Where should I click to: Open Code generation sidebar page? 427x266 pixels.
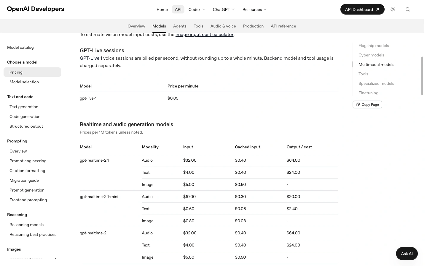point(25,116)
